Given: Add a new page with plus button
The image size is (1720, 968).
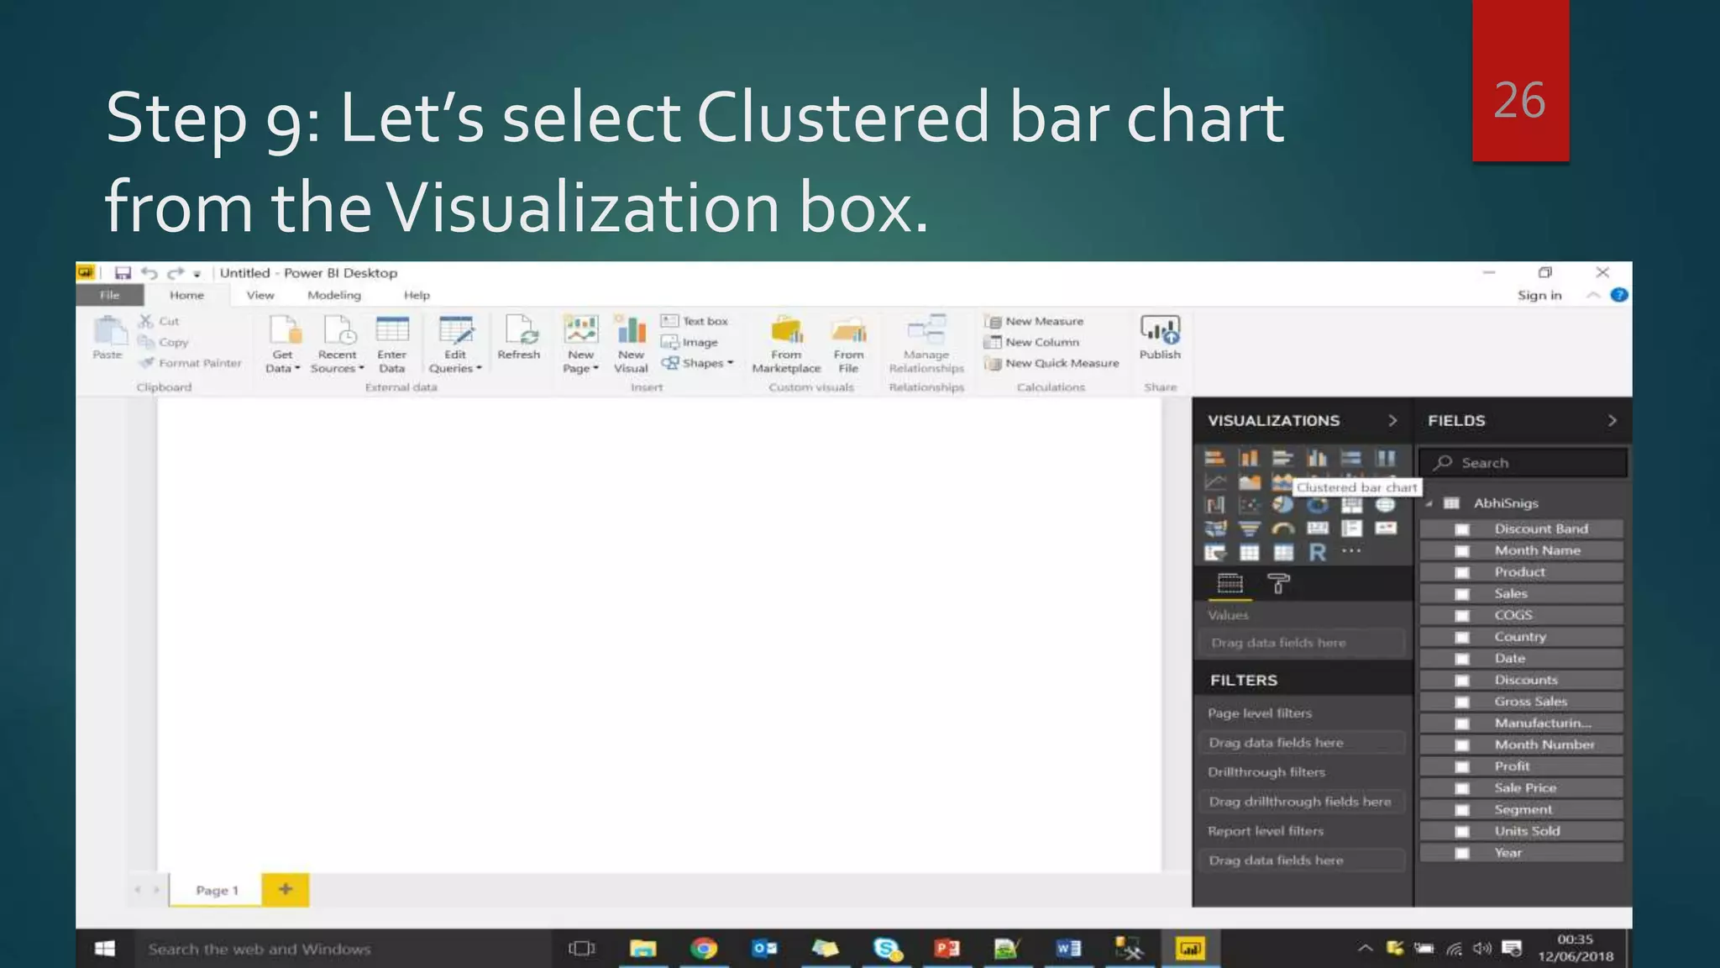Looking at the screenshot, I should click(x=286, y=890).
